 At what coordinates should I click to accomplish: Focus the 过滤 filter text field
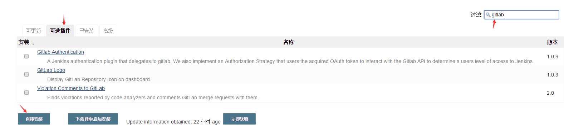(521, 15)
